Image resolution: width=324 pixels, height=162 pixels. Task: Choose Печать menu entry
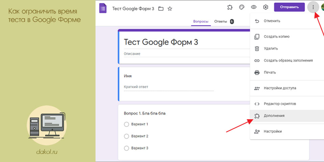(x=287, y=73)
